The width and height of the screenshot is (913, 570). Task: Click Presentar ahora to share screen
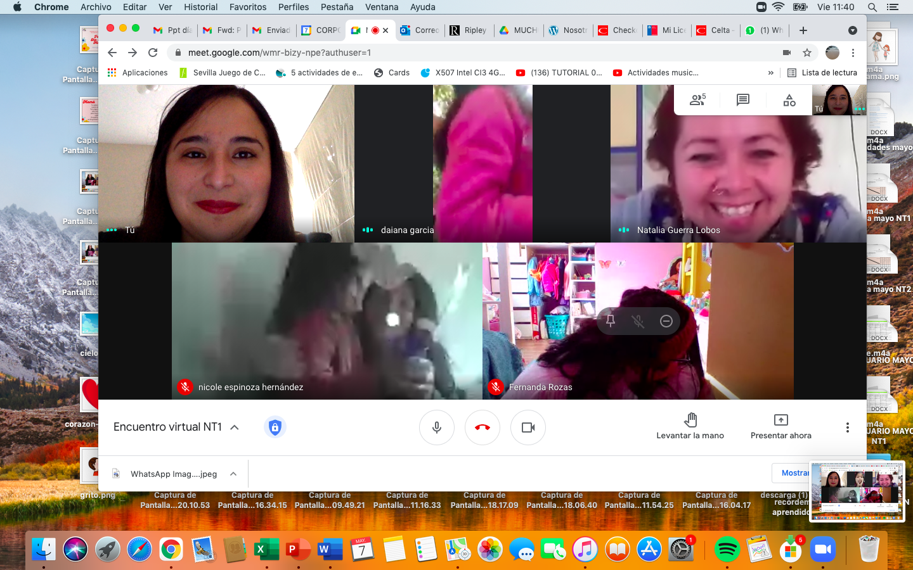(x=781, y=426)
